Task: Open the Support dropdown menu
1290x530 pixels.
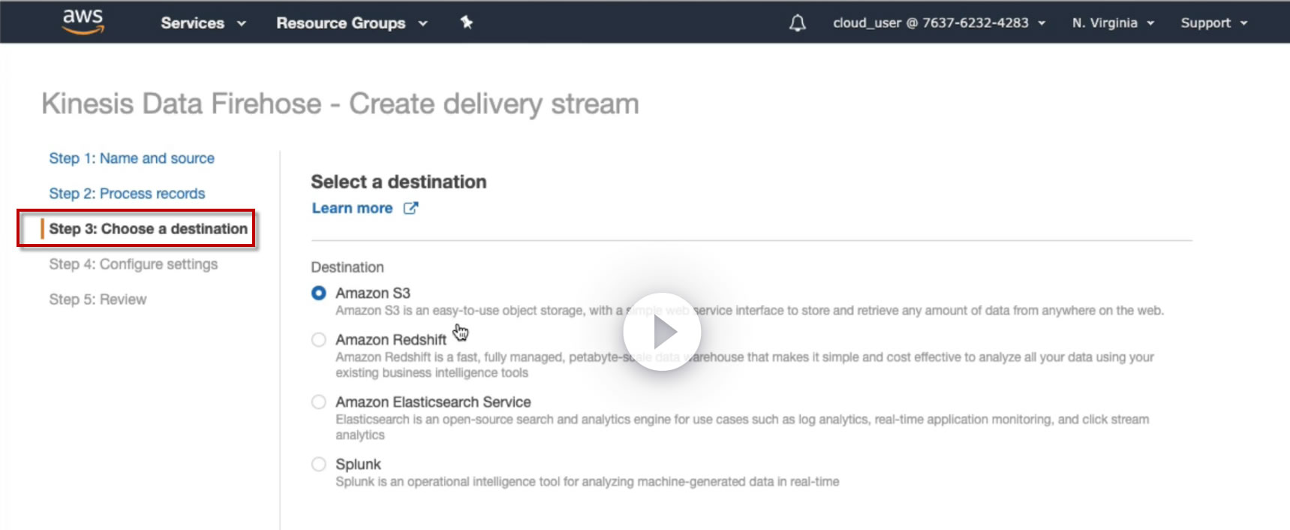Action: tap(1214, 23)
